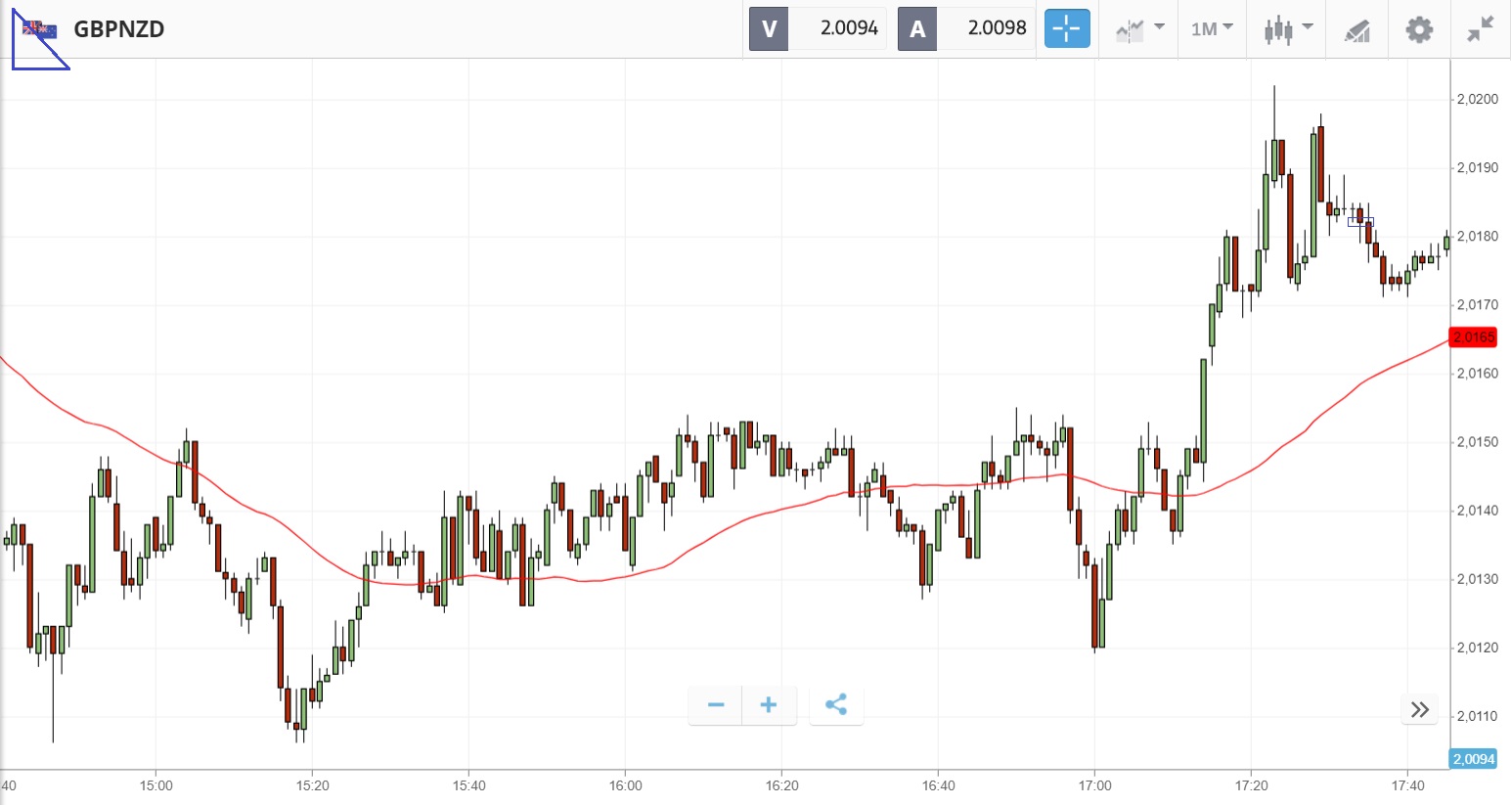Image resolution: width=1511 pixels, height=805 pixels.
Task: Click the sell price 2.0094
Action: (x=848, y=28)
